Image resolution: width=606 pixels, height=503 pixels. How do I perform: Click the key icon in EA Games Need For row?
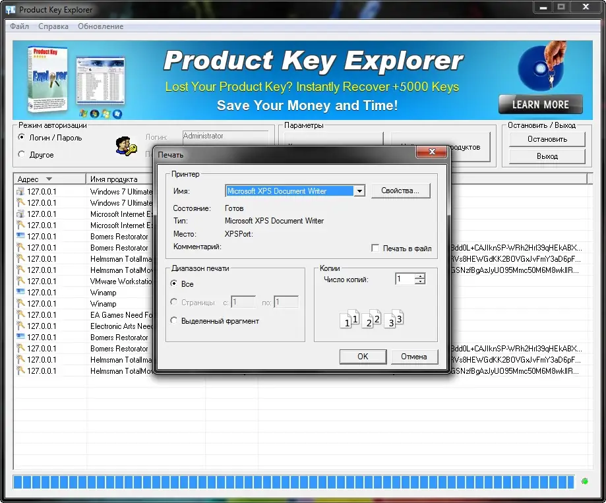[20, 314]
